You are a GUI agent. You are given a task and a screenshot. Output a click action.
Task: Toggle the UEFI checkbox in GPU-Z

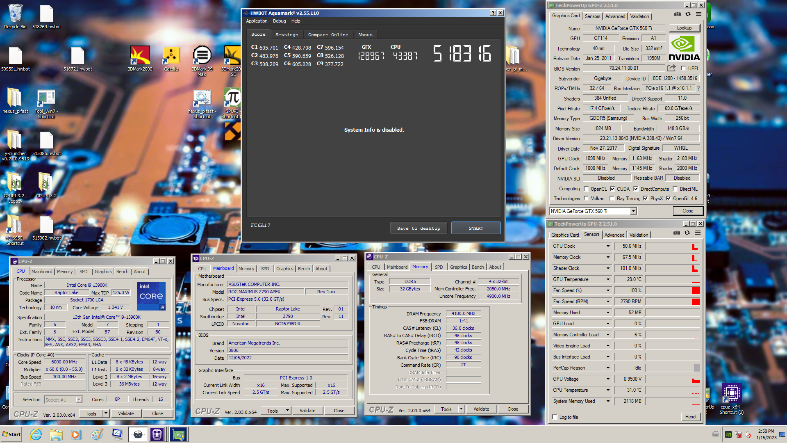click(683, 69)
